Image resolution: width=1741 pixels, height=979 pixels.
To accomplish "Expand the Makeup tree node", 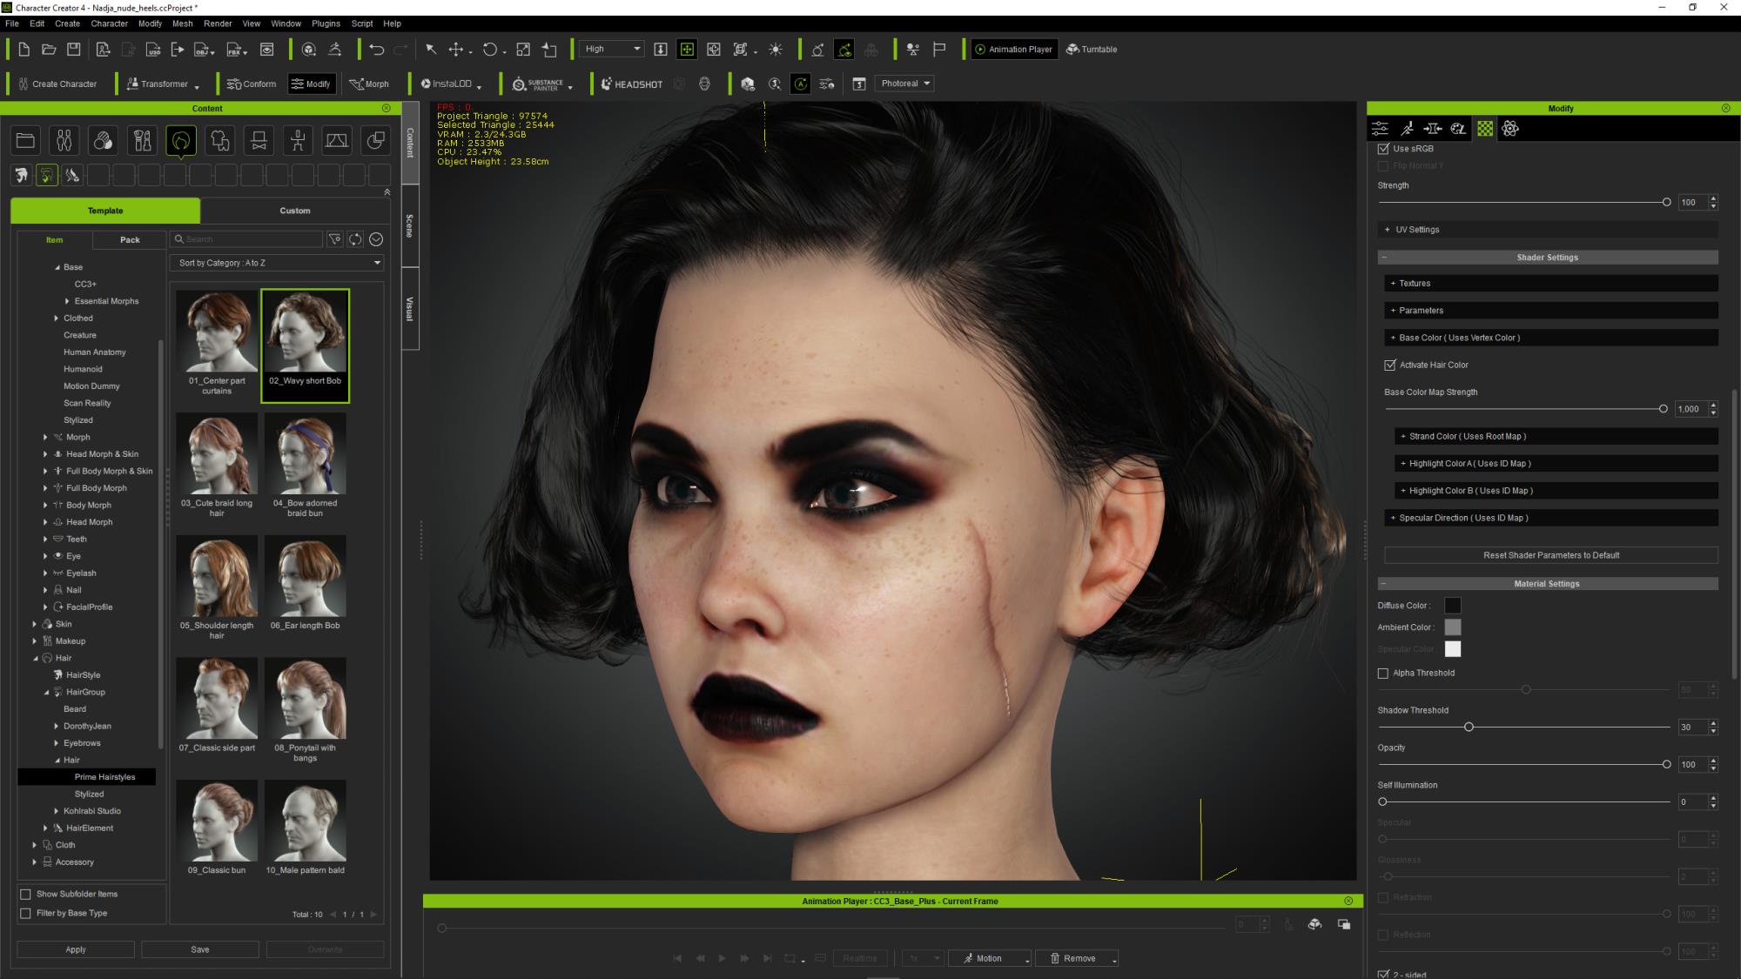I will [34, 641].
